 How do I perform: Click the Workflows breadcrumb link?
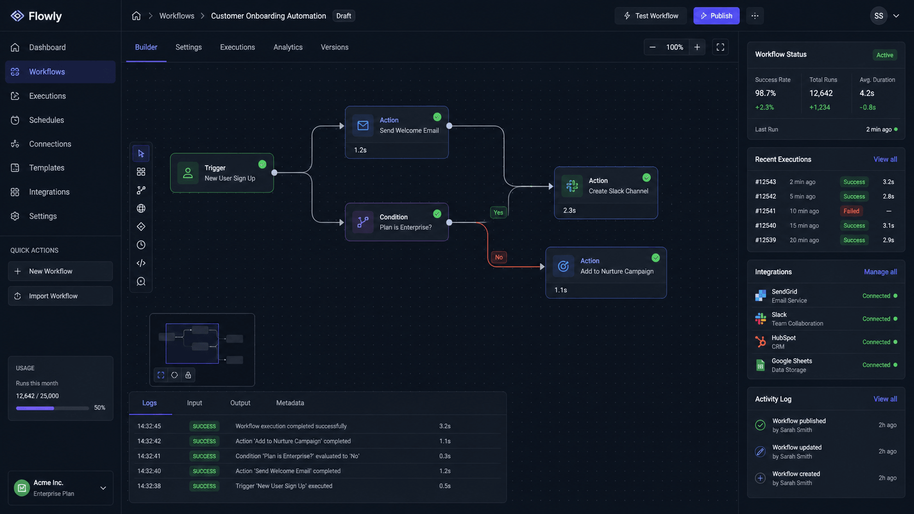pos(177,16)
